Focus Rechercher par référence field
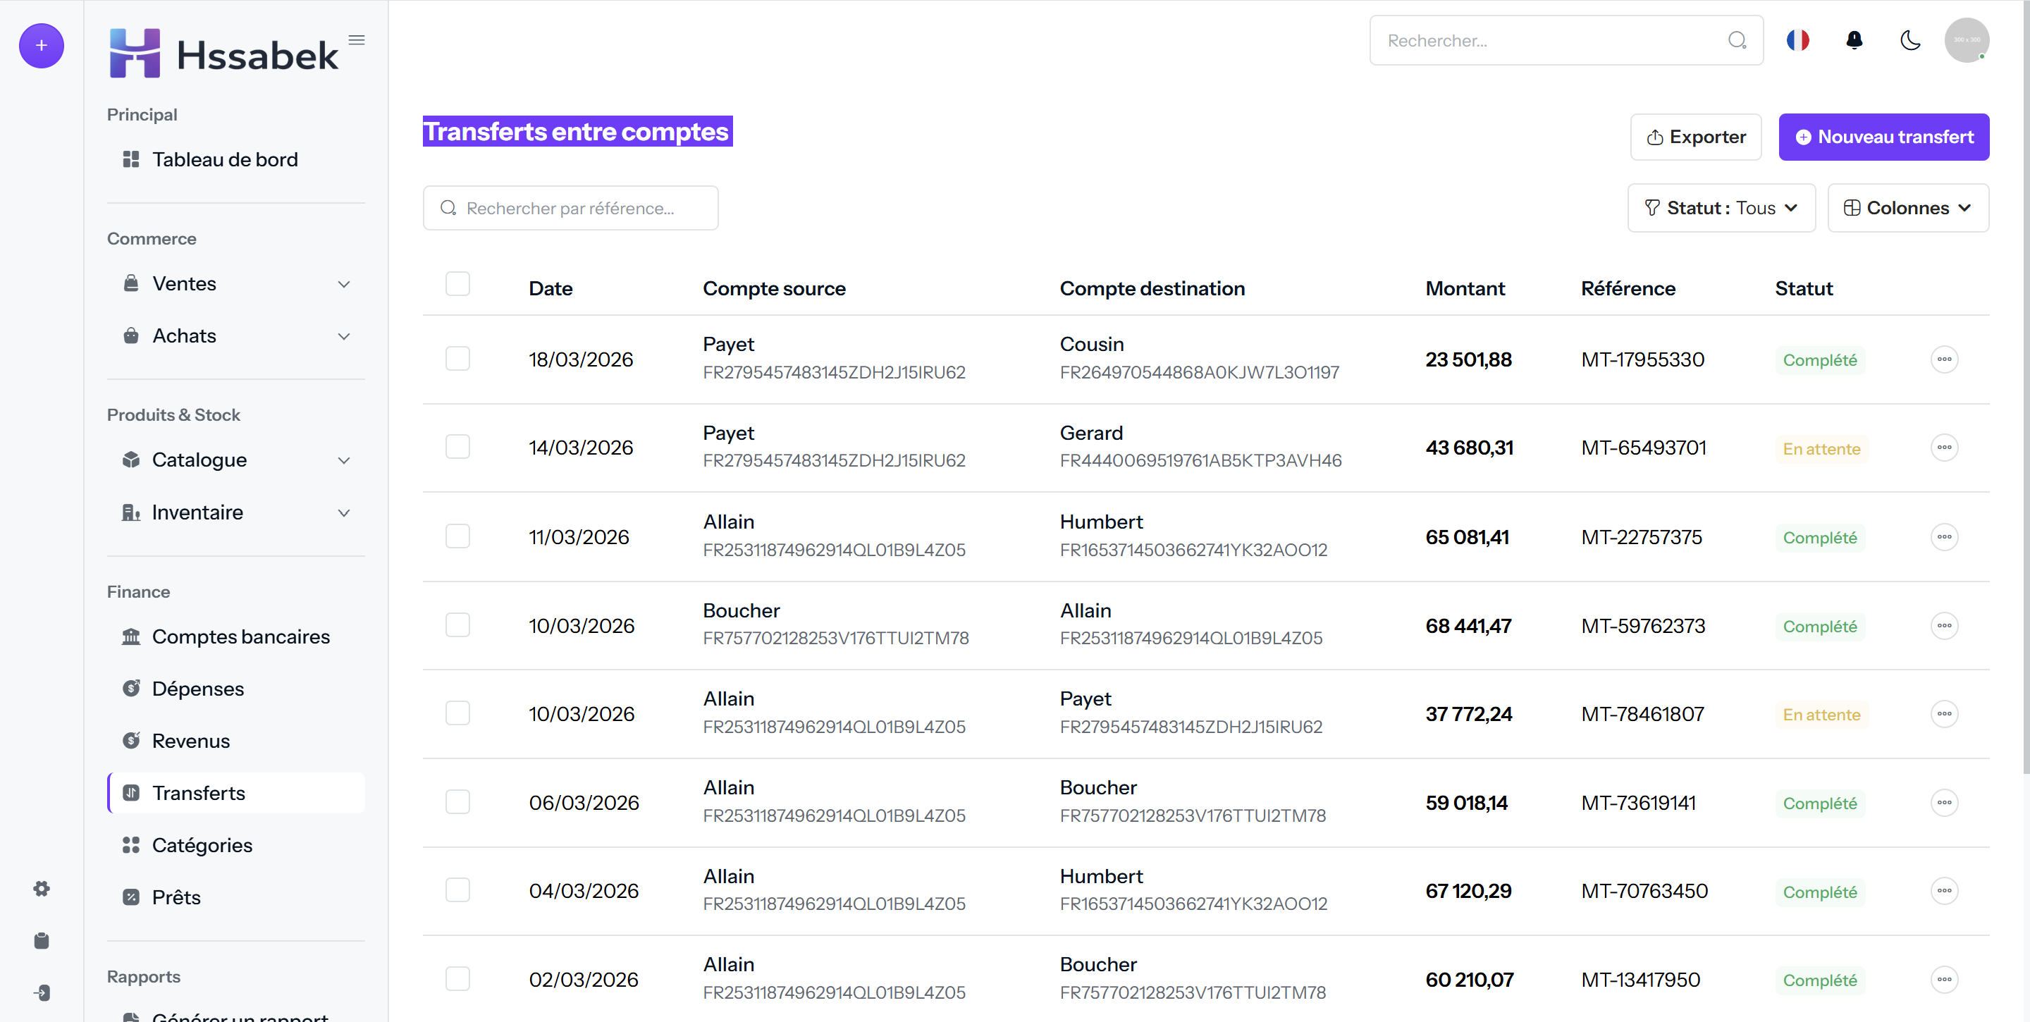 pyautogui.click(x=570, y=208)
